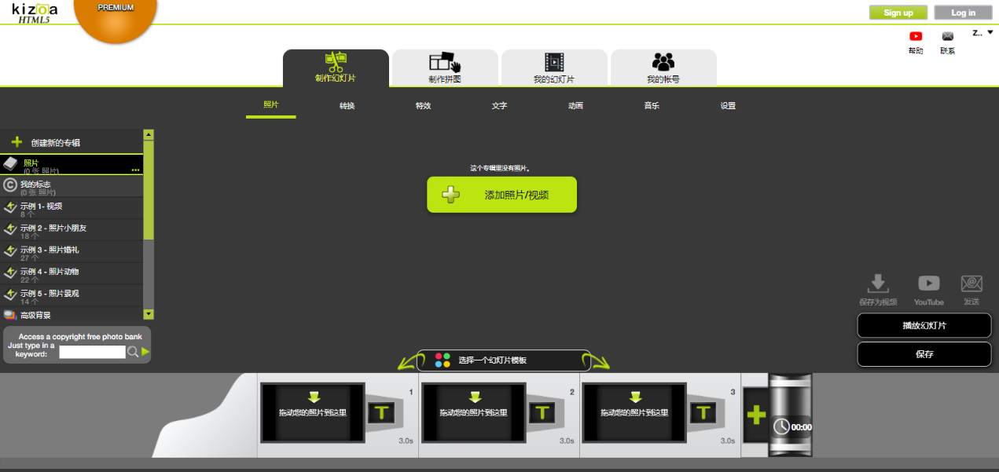
Task: Click the scroll-down arrow of album list
Action: click(x=149, y=314)
